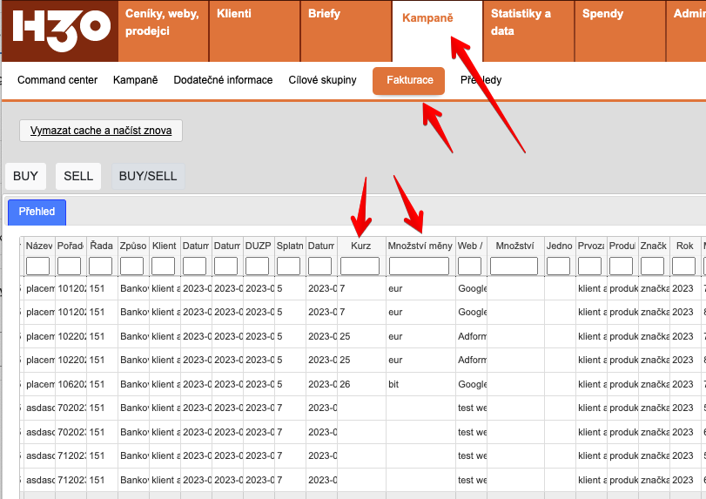Open the Klienti main tab
This screenshot has width=706, height=499.
(x=233, y=14)
